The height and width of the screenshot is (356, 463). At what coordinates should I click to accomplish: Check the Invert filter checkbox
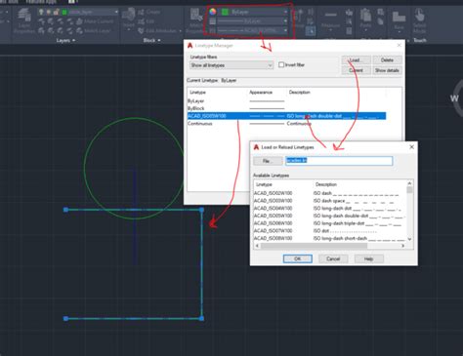(281, 65)
